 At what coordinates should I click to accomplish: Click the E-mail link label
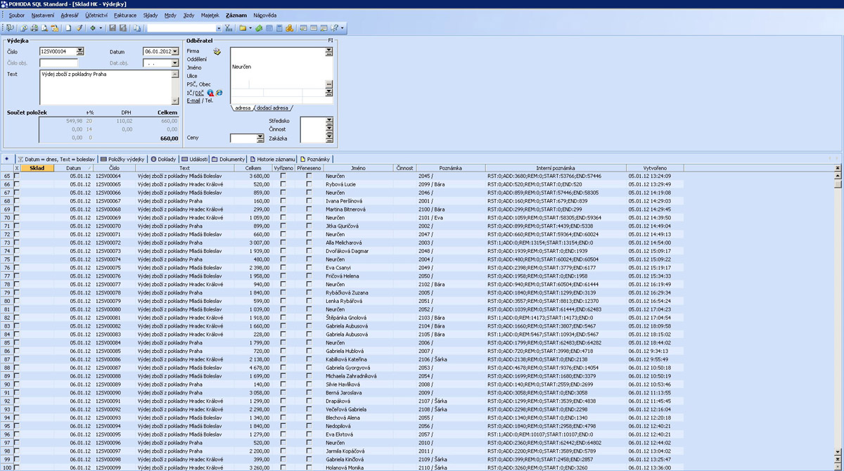[193, 101]
